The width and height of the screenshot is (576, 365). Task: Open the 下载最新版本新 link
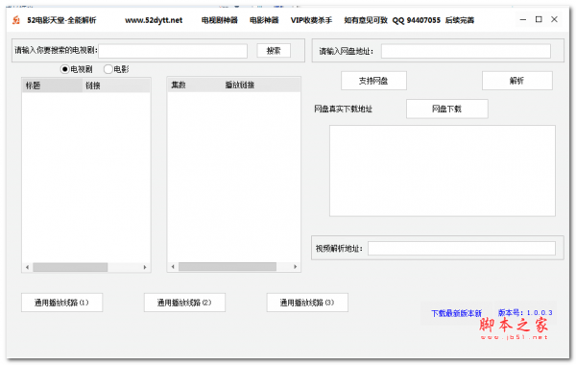pos(456,313)
